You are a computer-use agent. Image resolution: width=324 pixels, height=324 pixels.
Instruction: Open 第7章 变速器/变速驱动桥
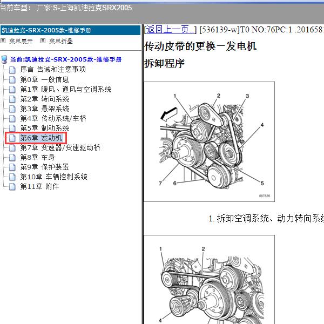point(60,147)
